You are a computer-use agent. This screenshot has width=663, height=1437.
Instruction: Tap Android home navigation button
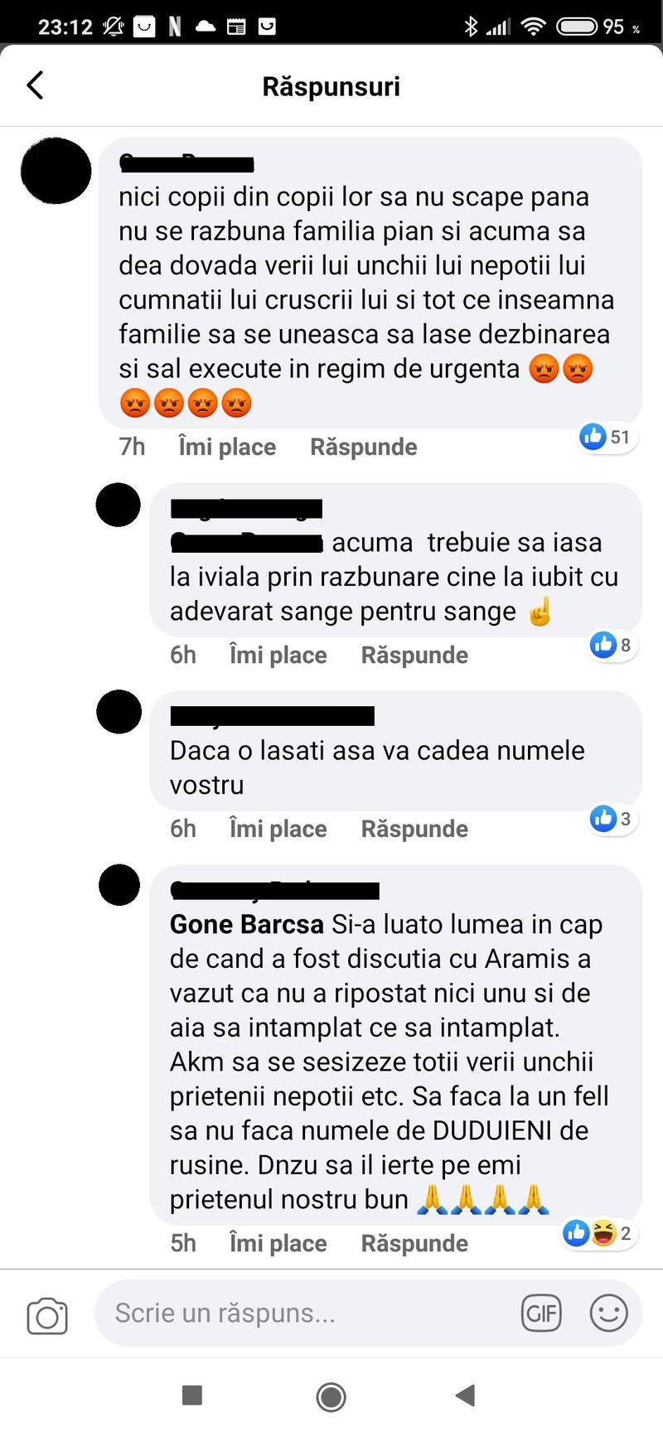[x=331, y=1397]
